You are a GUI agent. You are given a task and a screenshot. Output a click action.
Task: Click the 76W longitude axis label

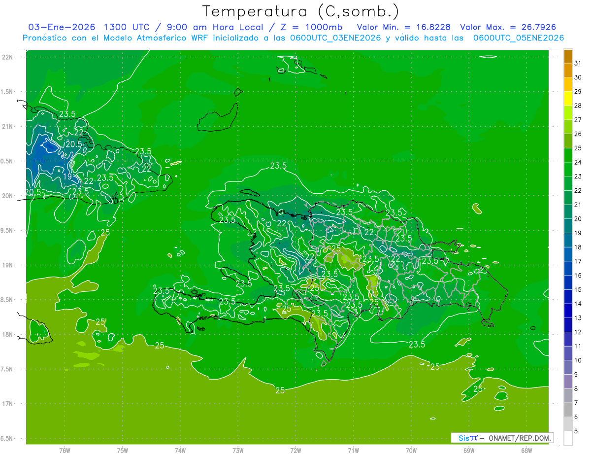pyautogui.click(x=65, y=450)
